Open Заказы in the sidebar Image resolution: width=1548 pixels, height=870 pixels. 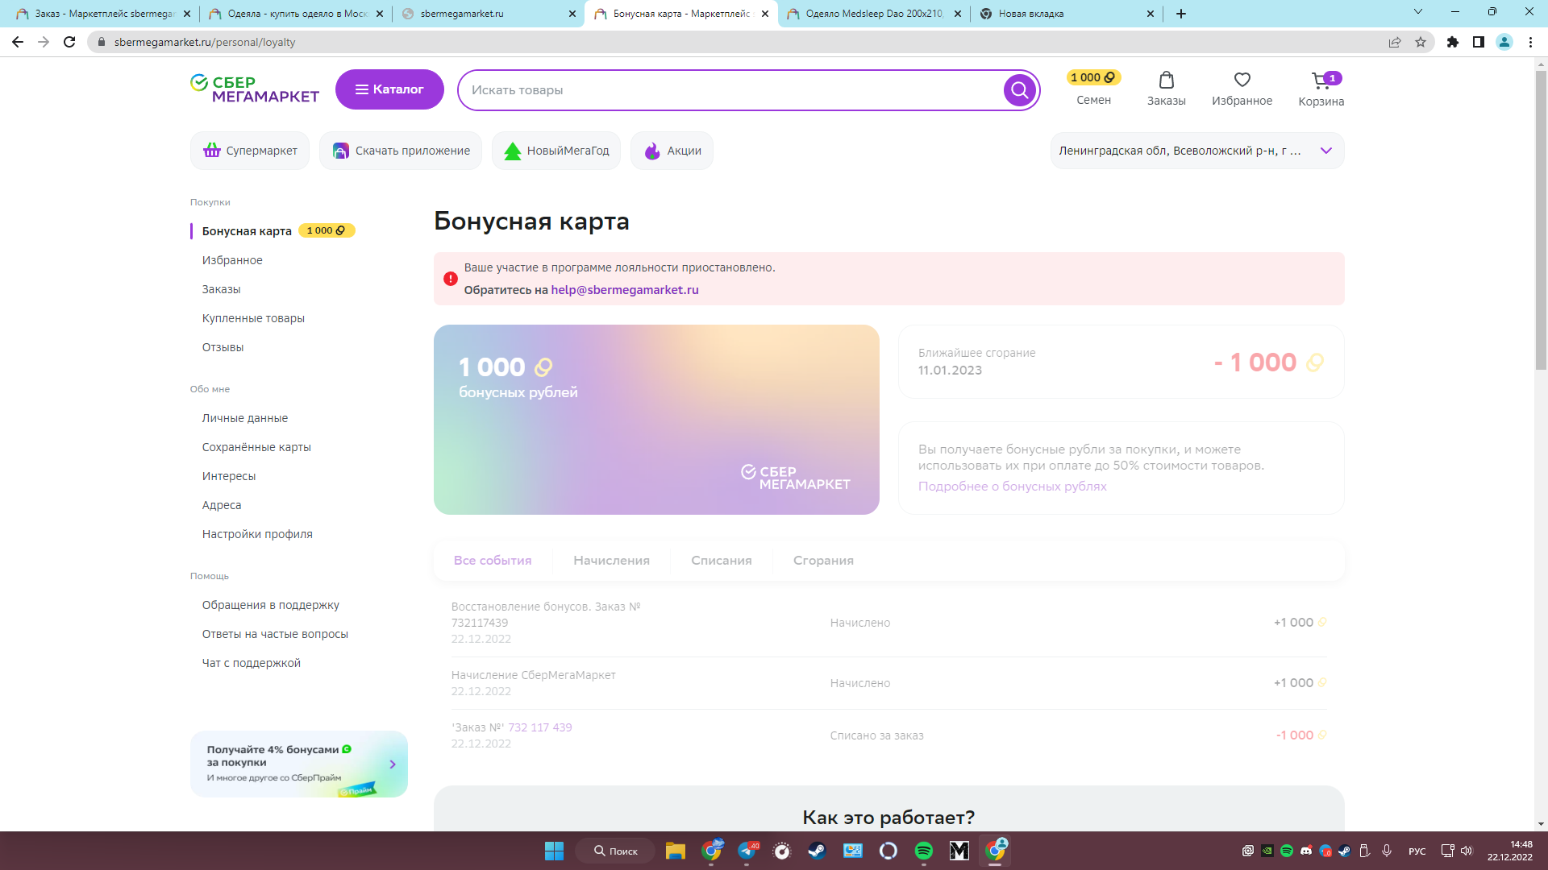[x=222, y=289]
